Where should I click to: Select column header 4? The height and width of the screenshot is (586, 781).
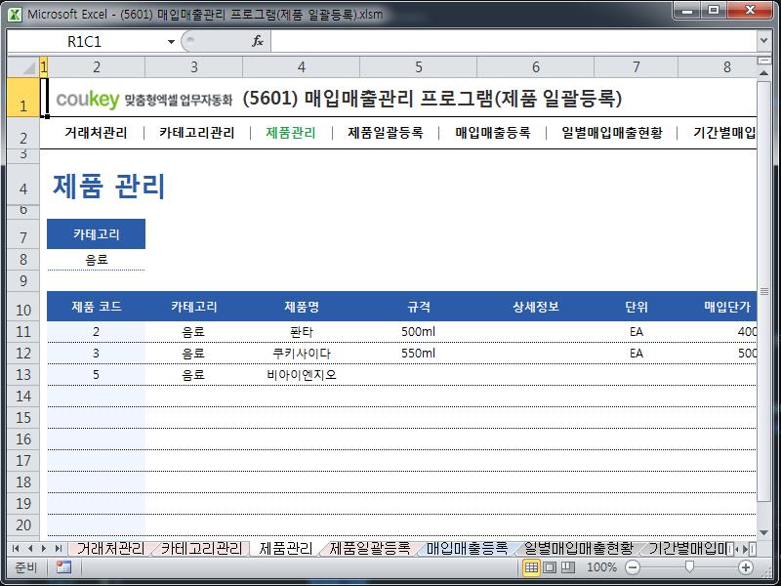tap(302, 67)
